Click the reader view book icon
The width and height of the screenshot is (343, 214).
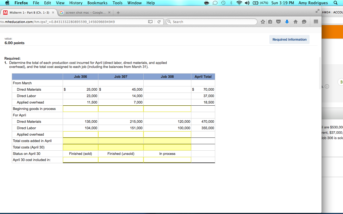(150, 22)
